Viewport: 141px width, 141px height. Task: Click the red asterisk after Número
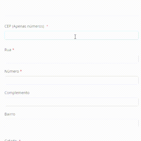tap(21, 71)
